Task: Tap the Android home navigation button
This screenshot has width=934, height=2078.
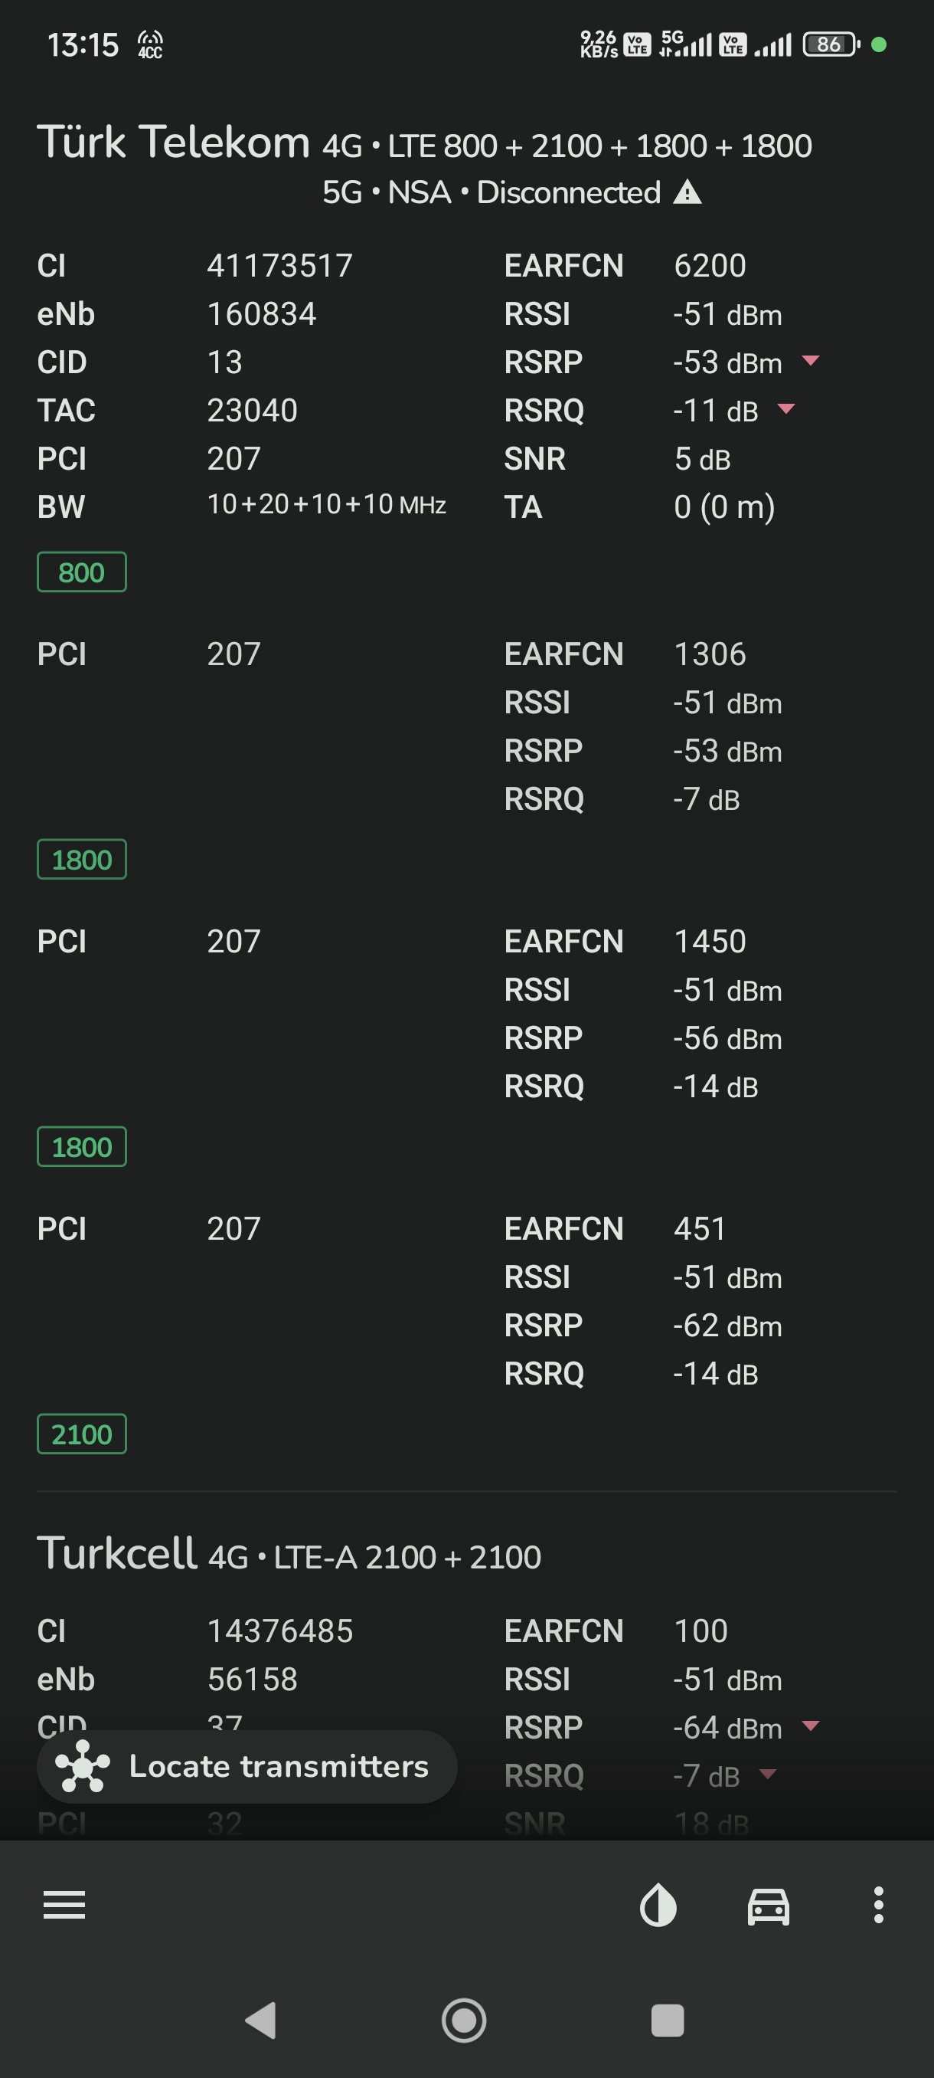Action: (x=464, y=2020)
